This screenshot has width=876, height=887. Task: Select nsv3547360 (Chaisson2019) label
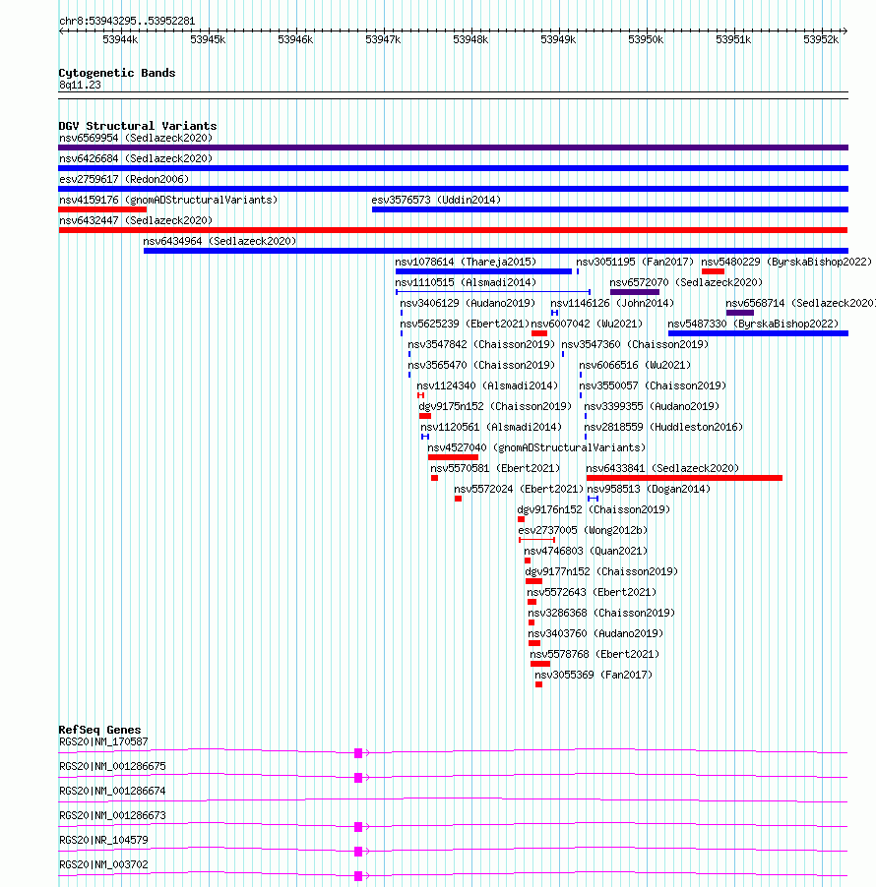pos(635,344)
